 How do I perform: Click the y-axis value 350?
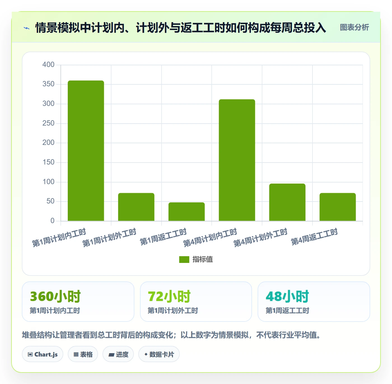coord(48,84)
